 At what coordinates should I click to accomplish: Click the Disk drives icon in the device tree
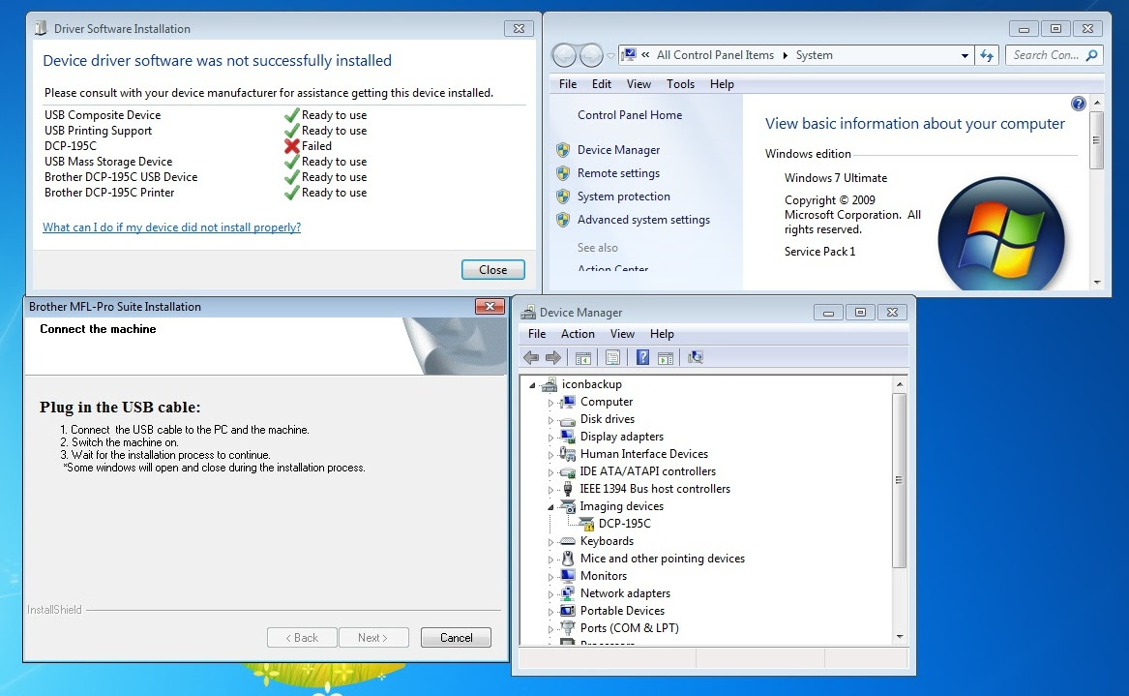(567, 419)
